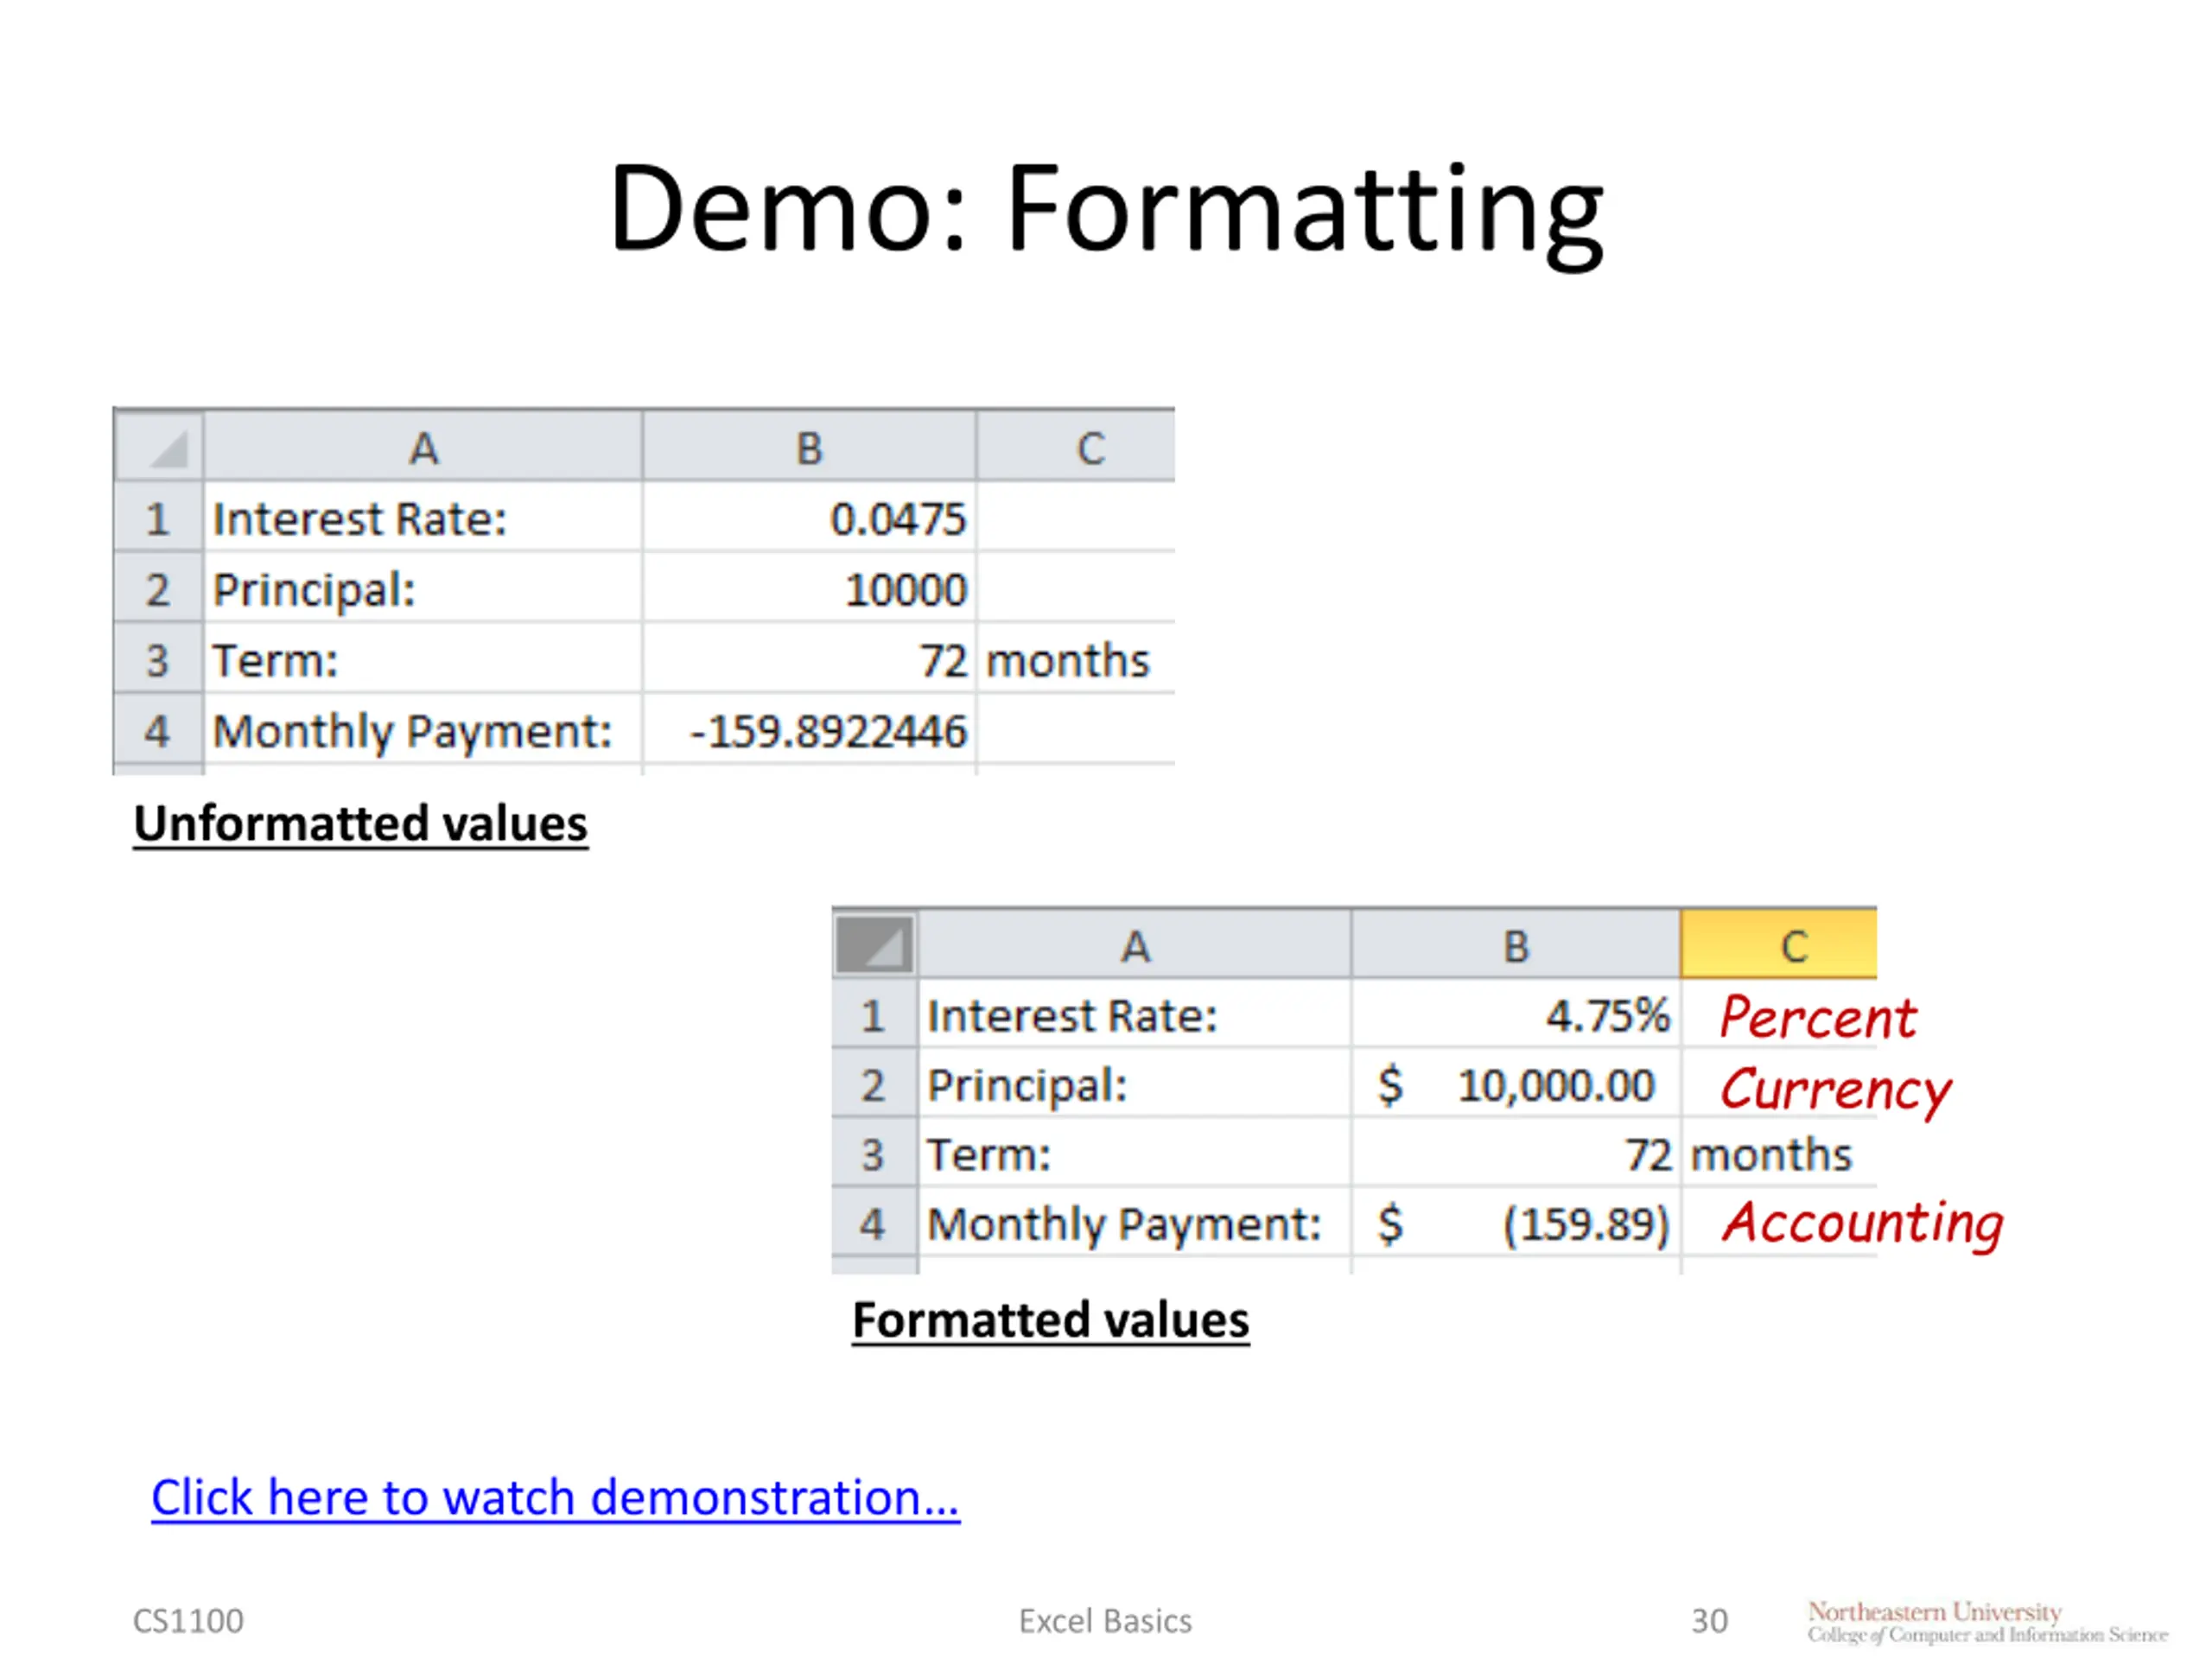
Task: Select column A header in unformatted table
Action: [423, 448]
